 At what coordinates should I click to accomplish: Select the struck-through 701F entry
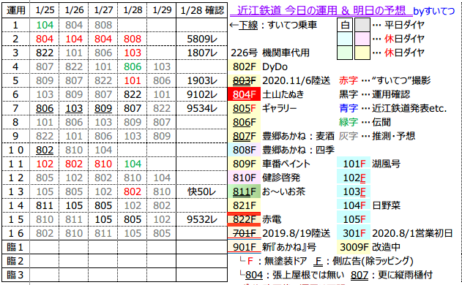click(x=244, y=233)
